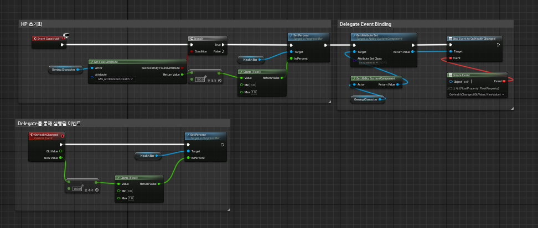This screenshot has height=228, width=538.
Task: Click Set Percent Target pin in HP 초기화
Action: pos(291,52)
